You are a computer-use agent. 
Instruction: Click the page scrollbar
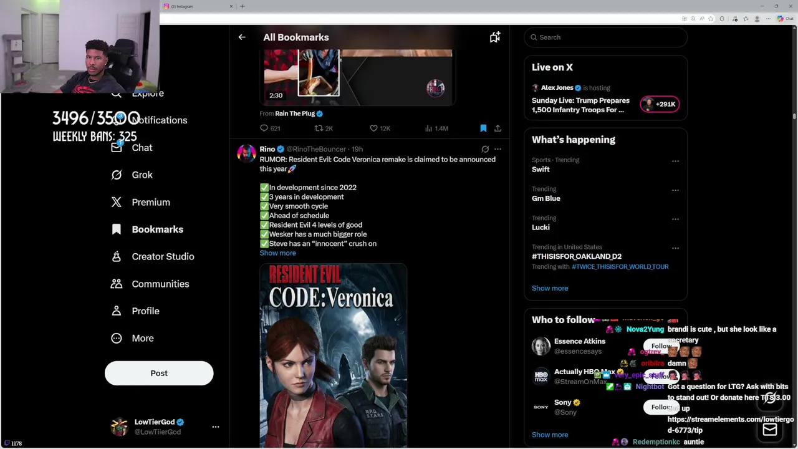pyautogui.click(x=794, y=116)
